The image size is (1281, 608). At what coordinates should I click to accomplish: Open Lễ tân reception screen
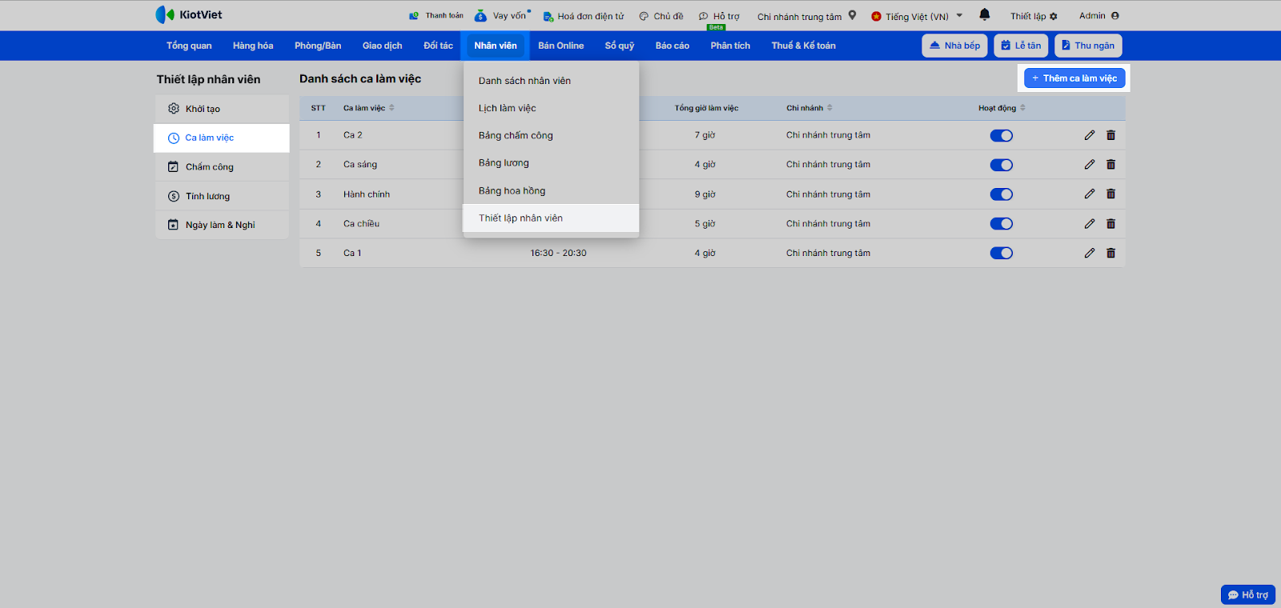coord(1021,46)
